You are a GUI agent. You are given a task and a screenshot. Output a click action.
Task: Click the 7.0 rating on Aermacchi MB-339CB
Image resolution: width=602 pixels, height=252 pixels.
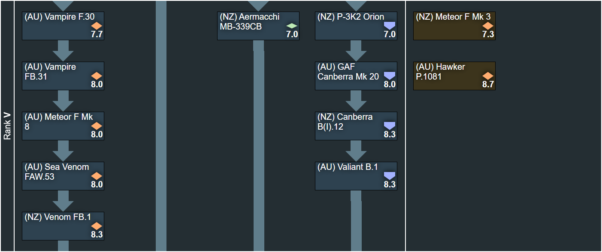pyautogui.click(x=292, y=35)
